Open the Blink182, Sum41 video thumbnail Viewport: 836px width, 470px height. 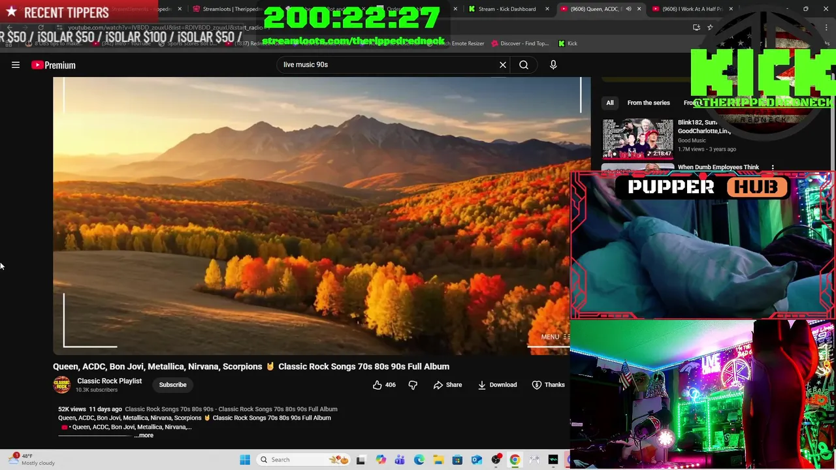pyautogui.click(x=637, y=139)
